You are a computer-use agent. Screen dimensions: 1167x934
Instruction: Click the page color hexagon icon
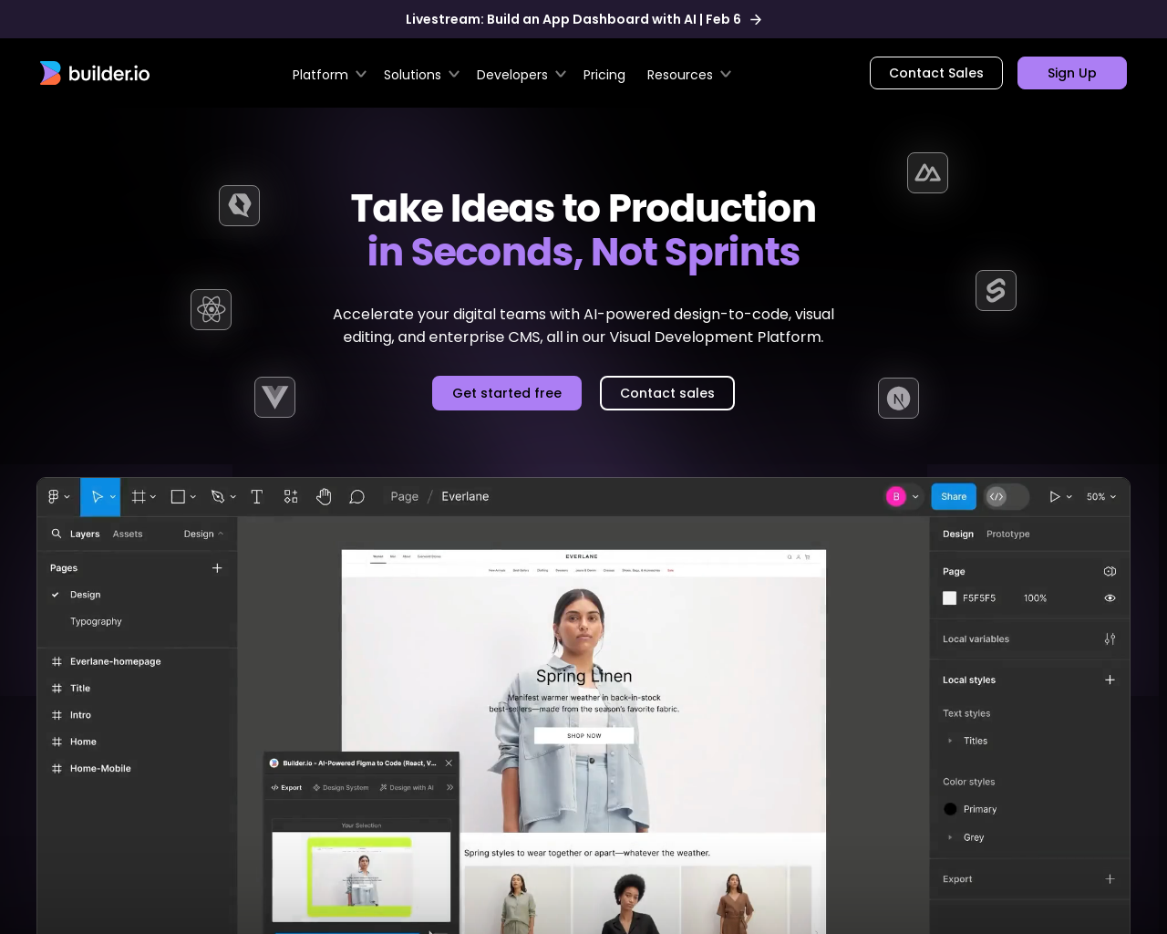point(1110,571)
